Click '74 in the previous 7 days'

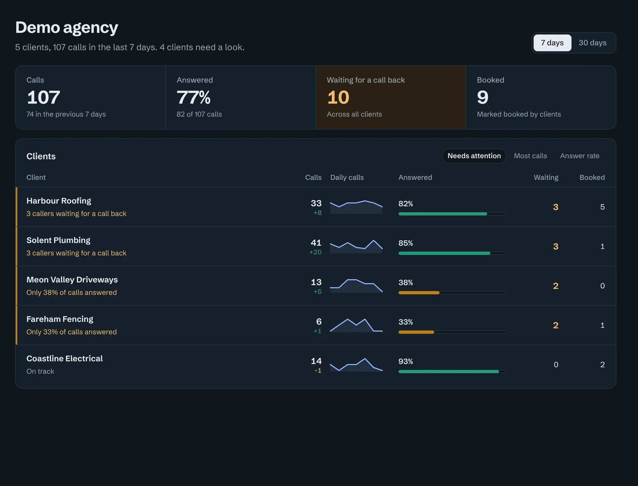tap(66, 114)
